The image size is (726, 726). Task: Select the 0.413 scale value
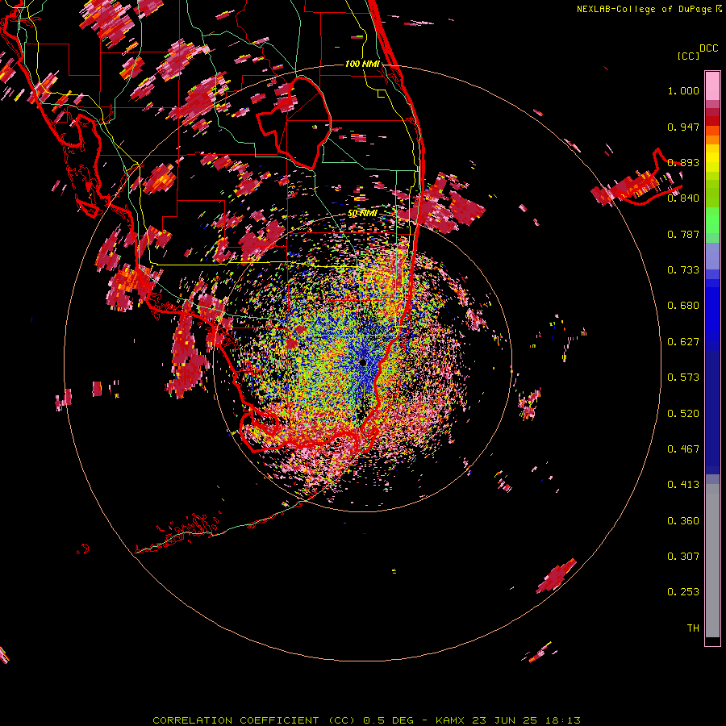683,485
